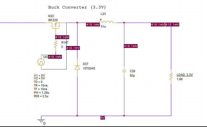The height and width of the screenshot is (127, 207).
Task: Select the LOAD_3.3V label
Action: tap(185, 75)
